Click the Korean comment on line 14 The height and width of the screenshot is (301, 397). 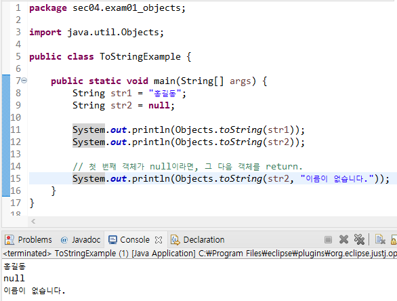tap(188, 167)
